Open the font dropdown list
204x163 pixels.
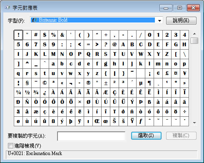point(159,20)
